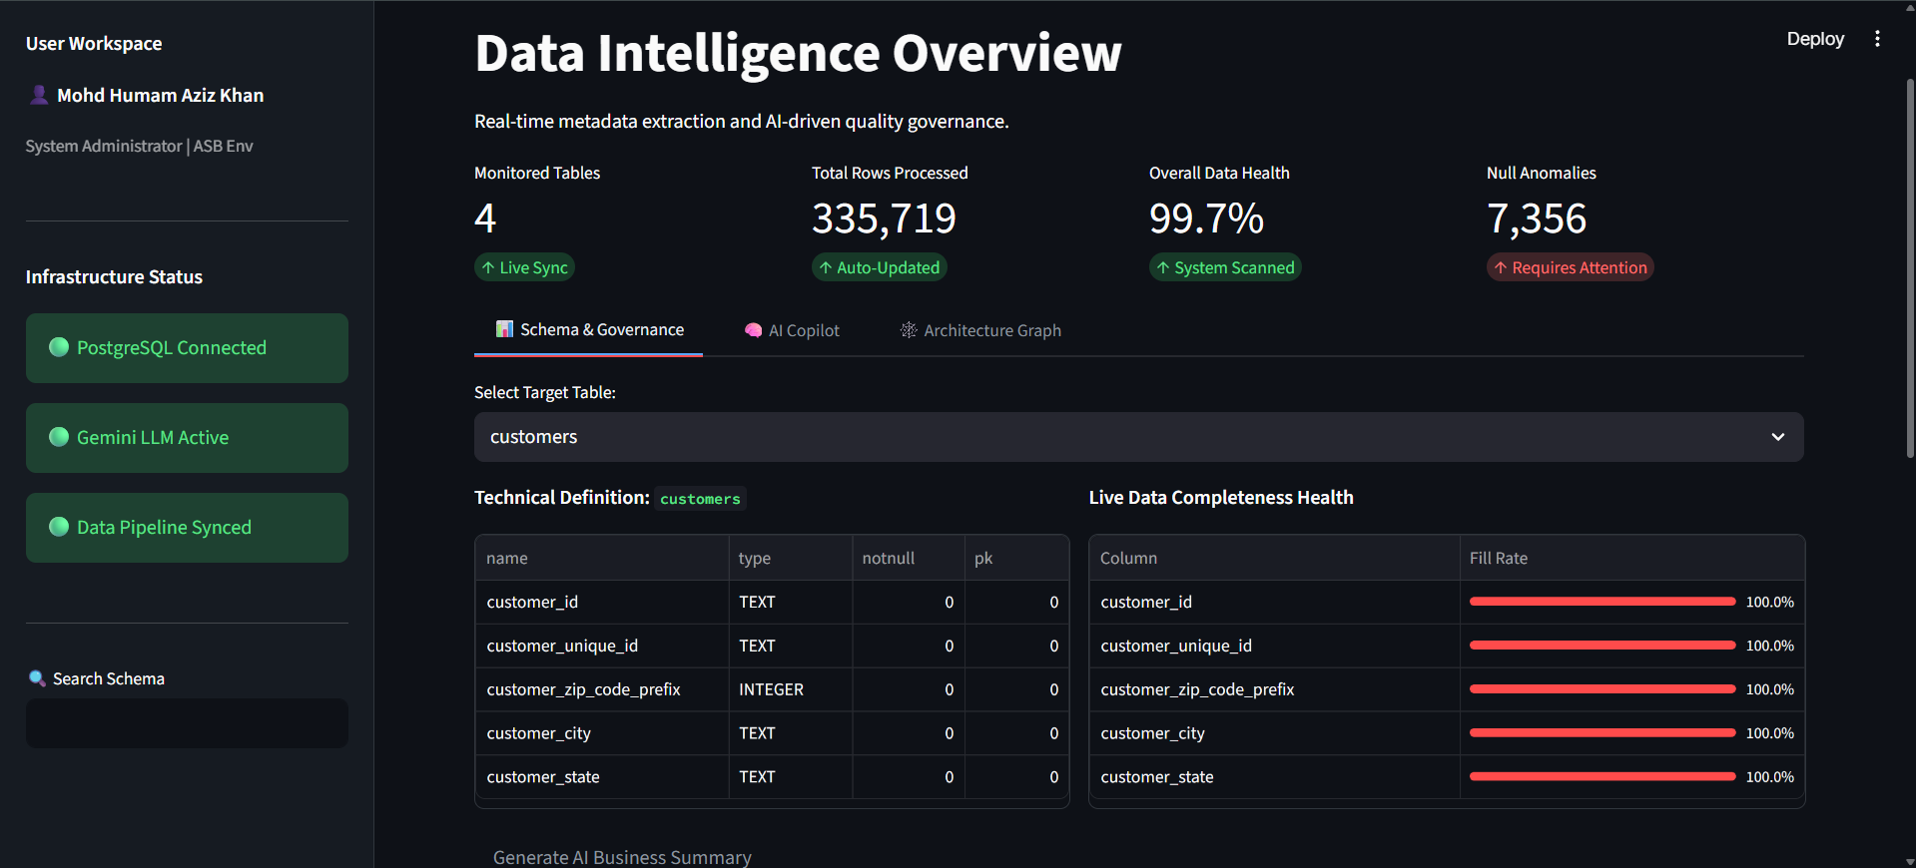Click the 'name' column header
1916x868 pixels.
click(x=602, y=558)
